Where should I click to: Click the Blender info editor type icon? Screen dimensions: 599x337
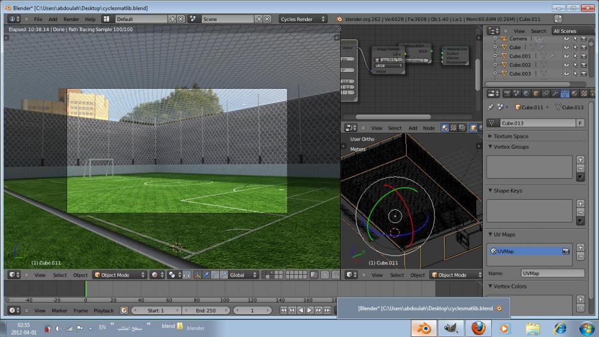click(x=14, y=19)
